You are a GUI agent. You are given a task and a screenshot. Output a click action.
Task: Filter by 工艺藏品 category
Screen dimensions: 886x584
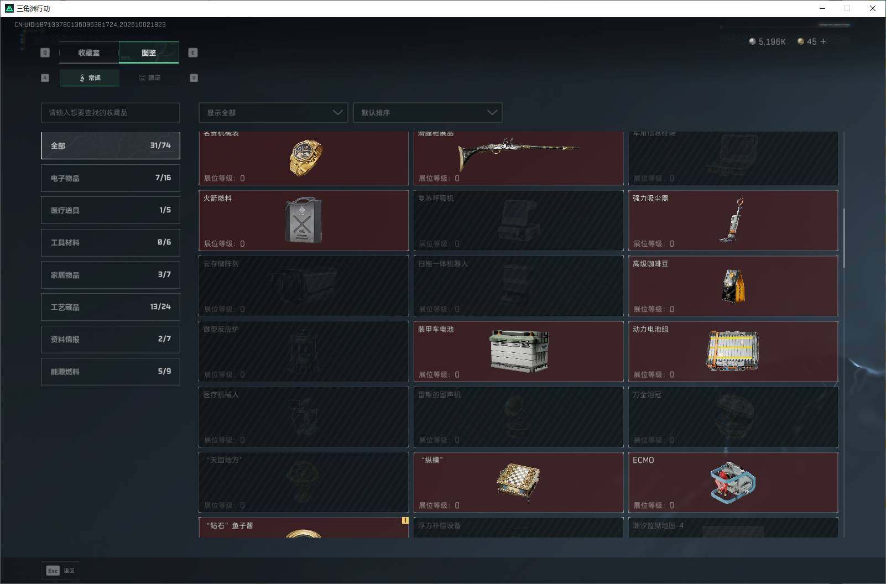tap(111, 307)
